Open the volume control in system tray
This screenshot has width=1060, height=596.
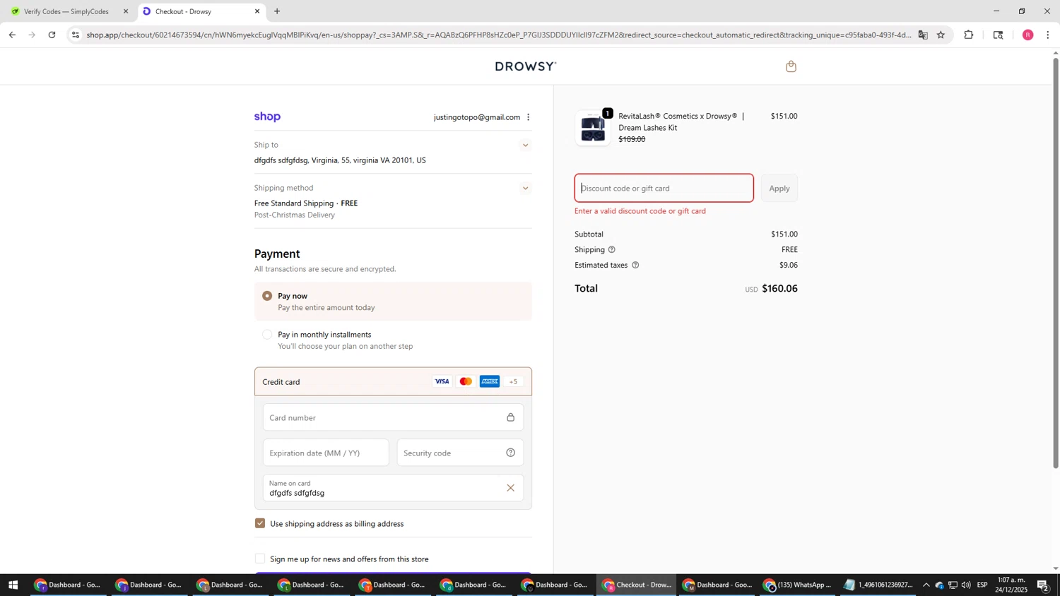point(966,585)
